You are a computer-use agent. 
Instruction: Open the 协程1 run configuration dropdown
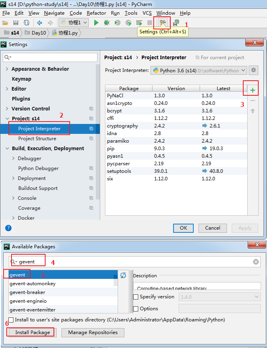pos(74,23)
